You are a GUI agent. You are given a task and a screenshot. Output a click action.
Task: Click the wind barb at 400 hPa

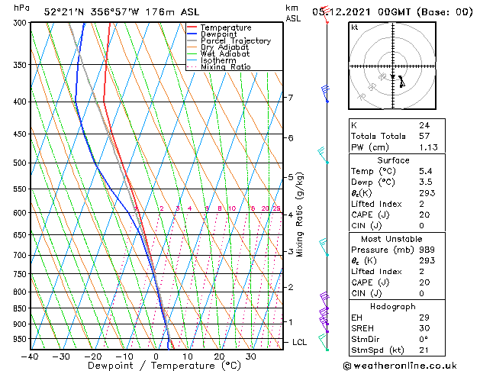click(325, 94)
